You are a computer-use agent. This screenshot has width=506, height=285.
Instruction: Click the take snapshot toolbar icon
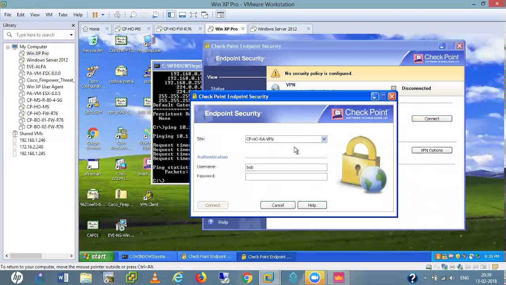pos(133,15)
